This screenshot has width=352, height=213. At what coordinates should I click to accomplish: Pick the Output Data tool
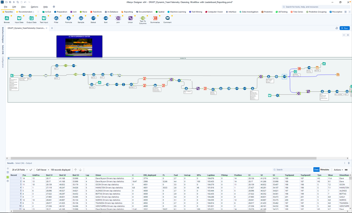(32, 19)
